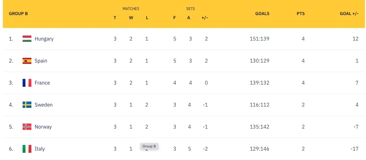Click the GOAL +/- column header
The height and width of the screenshot is (160, 366).
tap(349, 14)
